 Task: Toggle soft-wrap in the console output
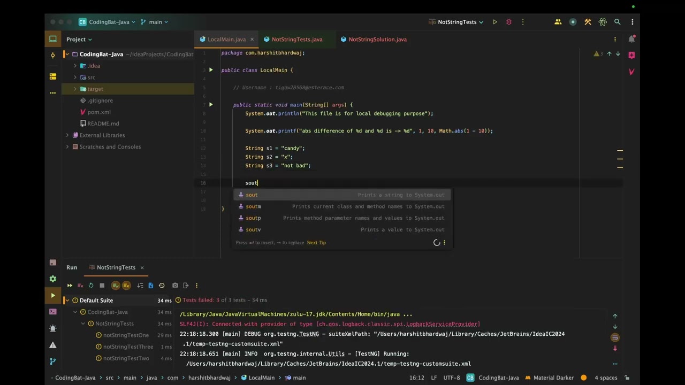615,337
